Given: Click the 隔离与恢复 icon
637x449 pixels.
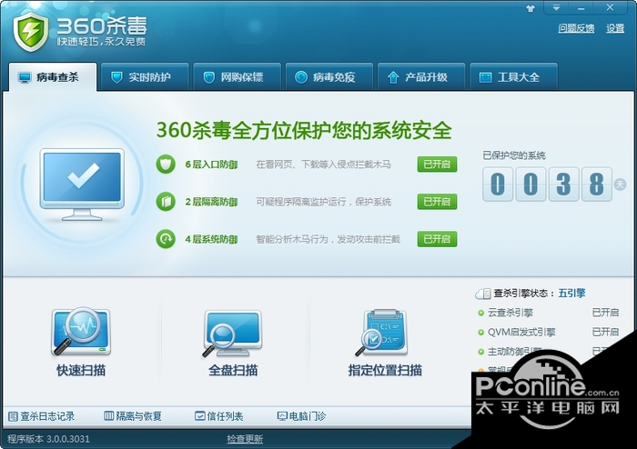Looking at the screenshot, I should click(109, 415).
